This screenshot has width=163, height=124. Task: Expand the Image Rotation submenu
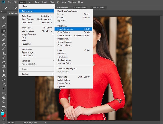[x=37, y=34]
